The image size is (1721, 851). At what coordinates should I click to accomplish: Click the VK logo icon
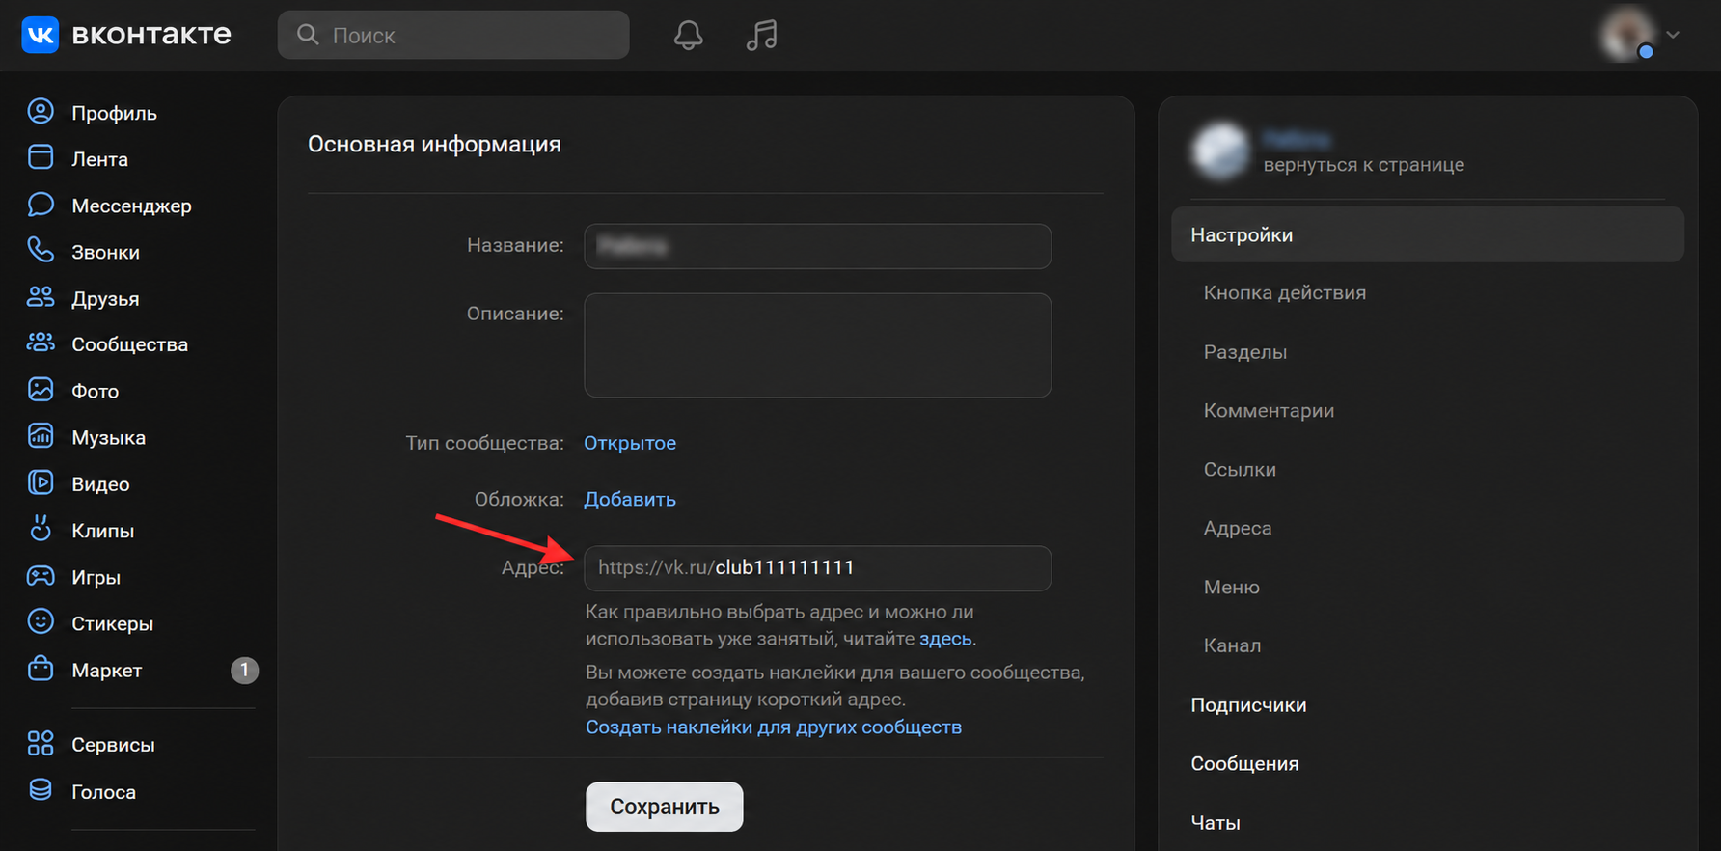(x=41, y=35)
